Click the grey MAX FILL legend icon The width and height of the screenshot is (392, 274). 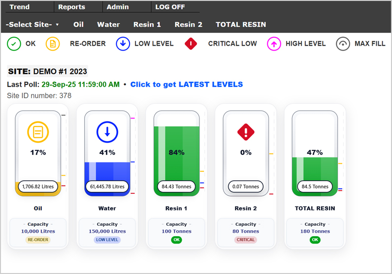coord(343,44)
